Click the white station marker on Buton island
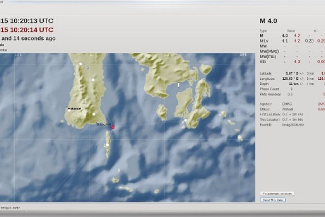Screen dimensions: 325x217 pyautogui.click(x=186, y=120)
